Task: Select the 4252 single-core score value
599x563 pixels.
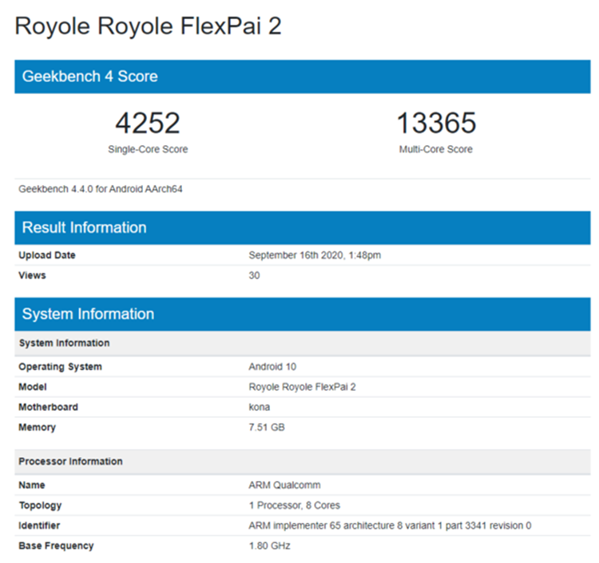Action: [x=148, y=123]
